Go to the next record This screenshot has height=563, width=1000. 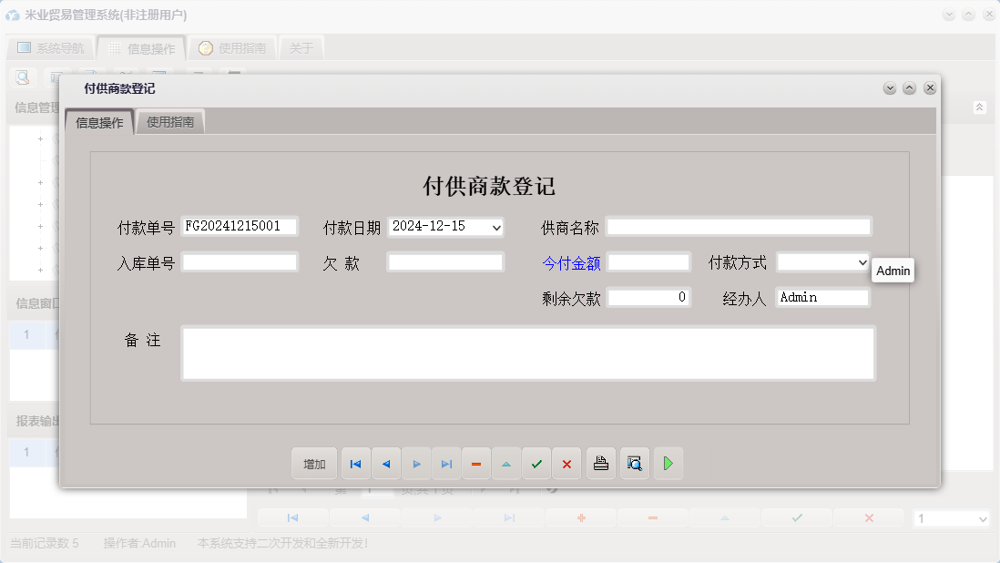pyautogui.click(x=416, y=464)
